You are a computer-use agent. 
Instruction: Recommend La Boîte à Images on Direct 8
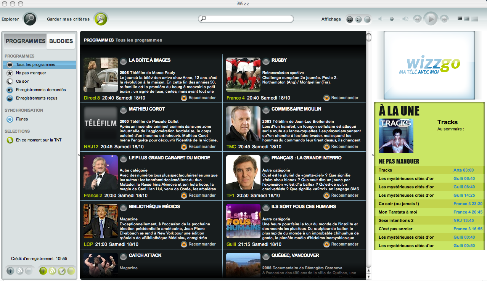click(x=198, y=98)
